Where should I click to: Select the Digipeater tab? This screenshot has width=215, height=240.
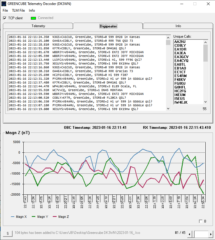pyautogui.click(x=108, y=26)
